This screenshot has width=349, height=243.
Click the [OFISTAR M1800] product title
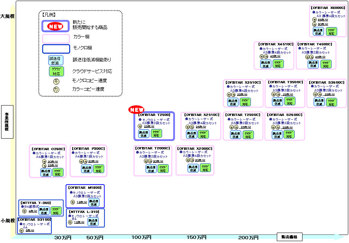(x=85, y=188)
